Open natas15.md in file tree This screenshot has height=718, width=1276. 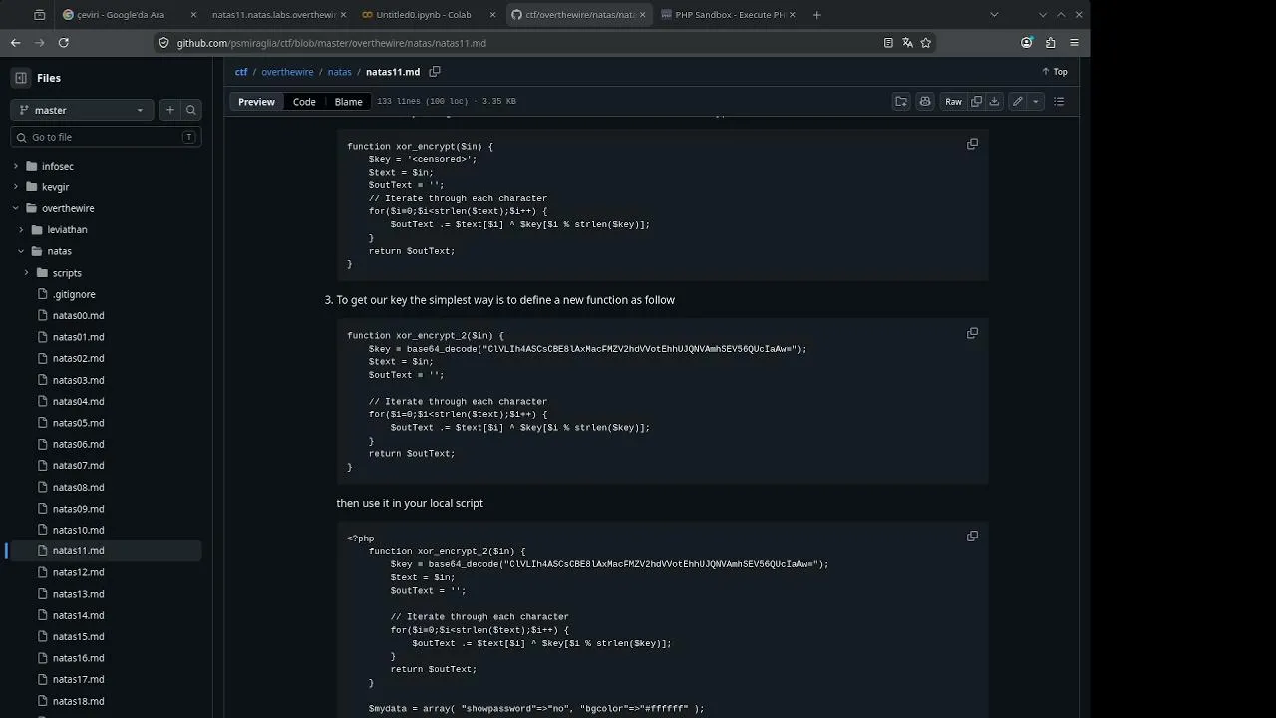tap(78, 636)
